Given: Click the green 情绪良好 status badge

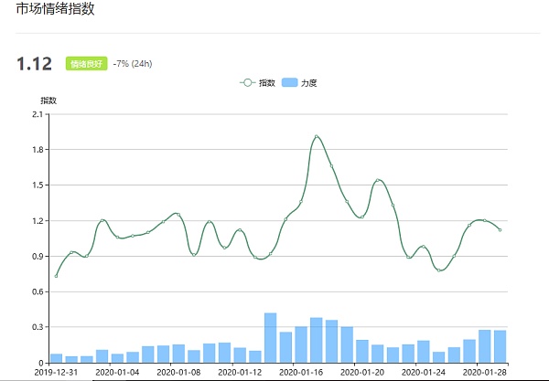Looking at the screenshot, I should (87, 64).
